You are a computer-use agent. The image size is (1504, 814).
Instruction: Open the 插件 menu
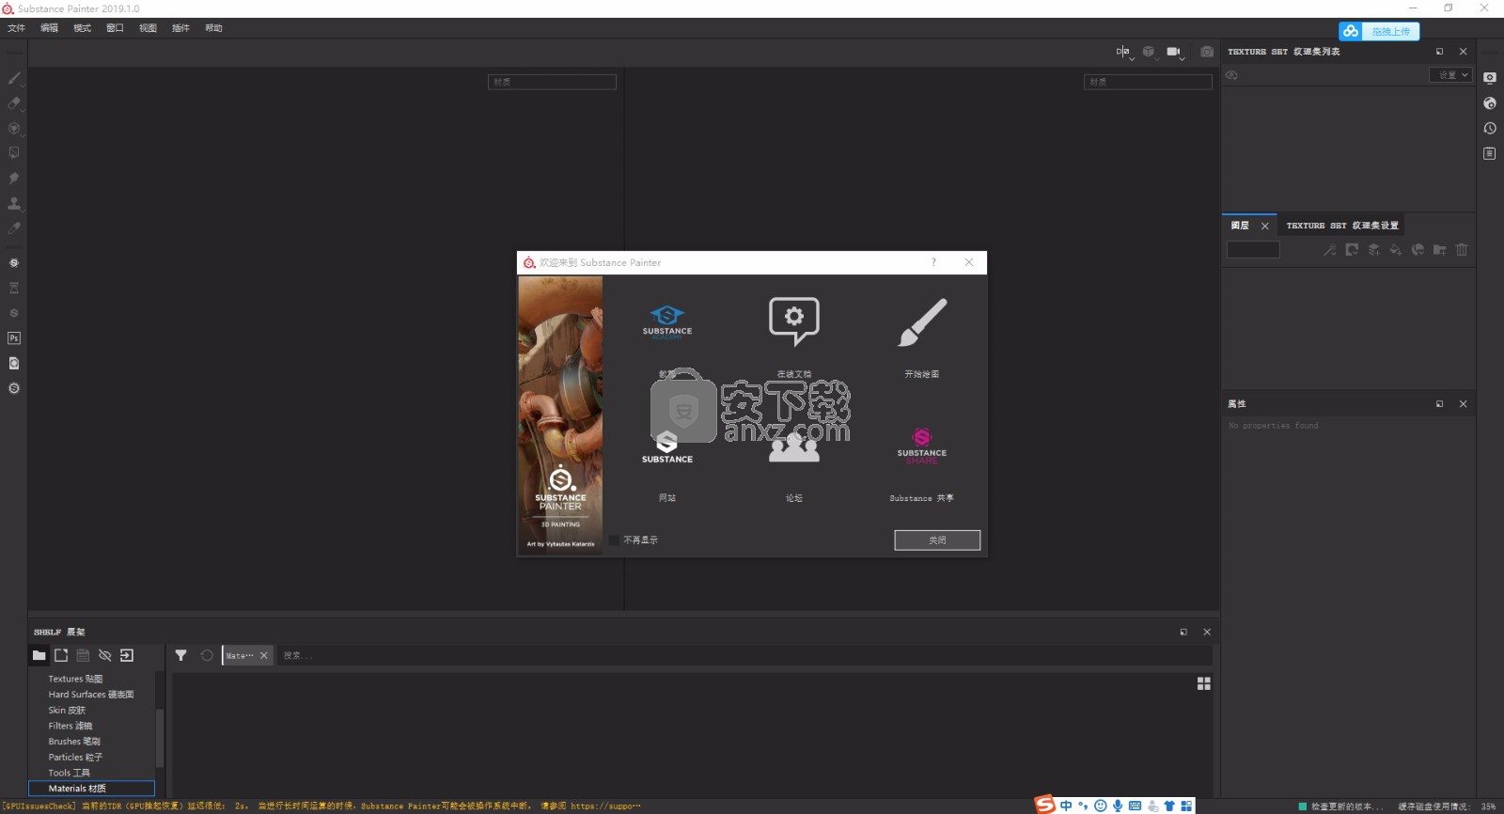coord(180,28)
